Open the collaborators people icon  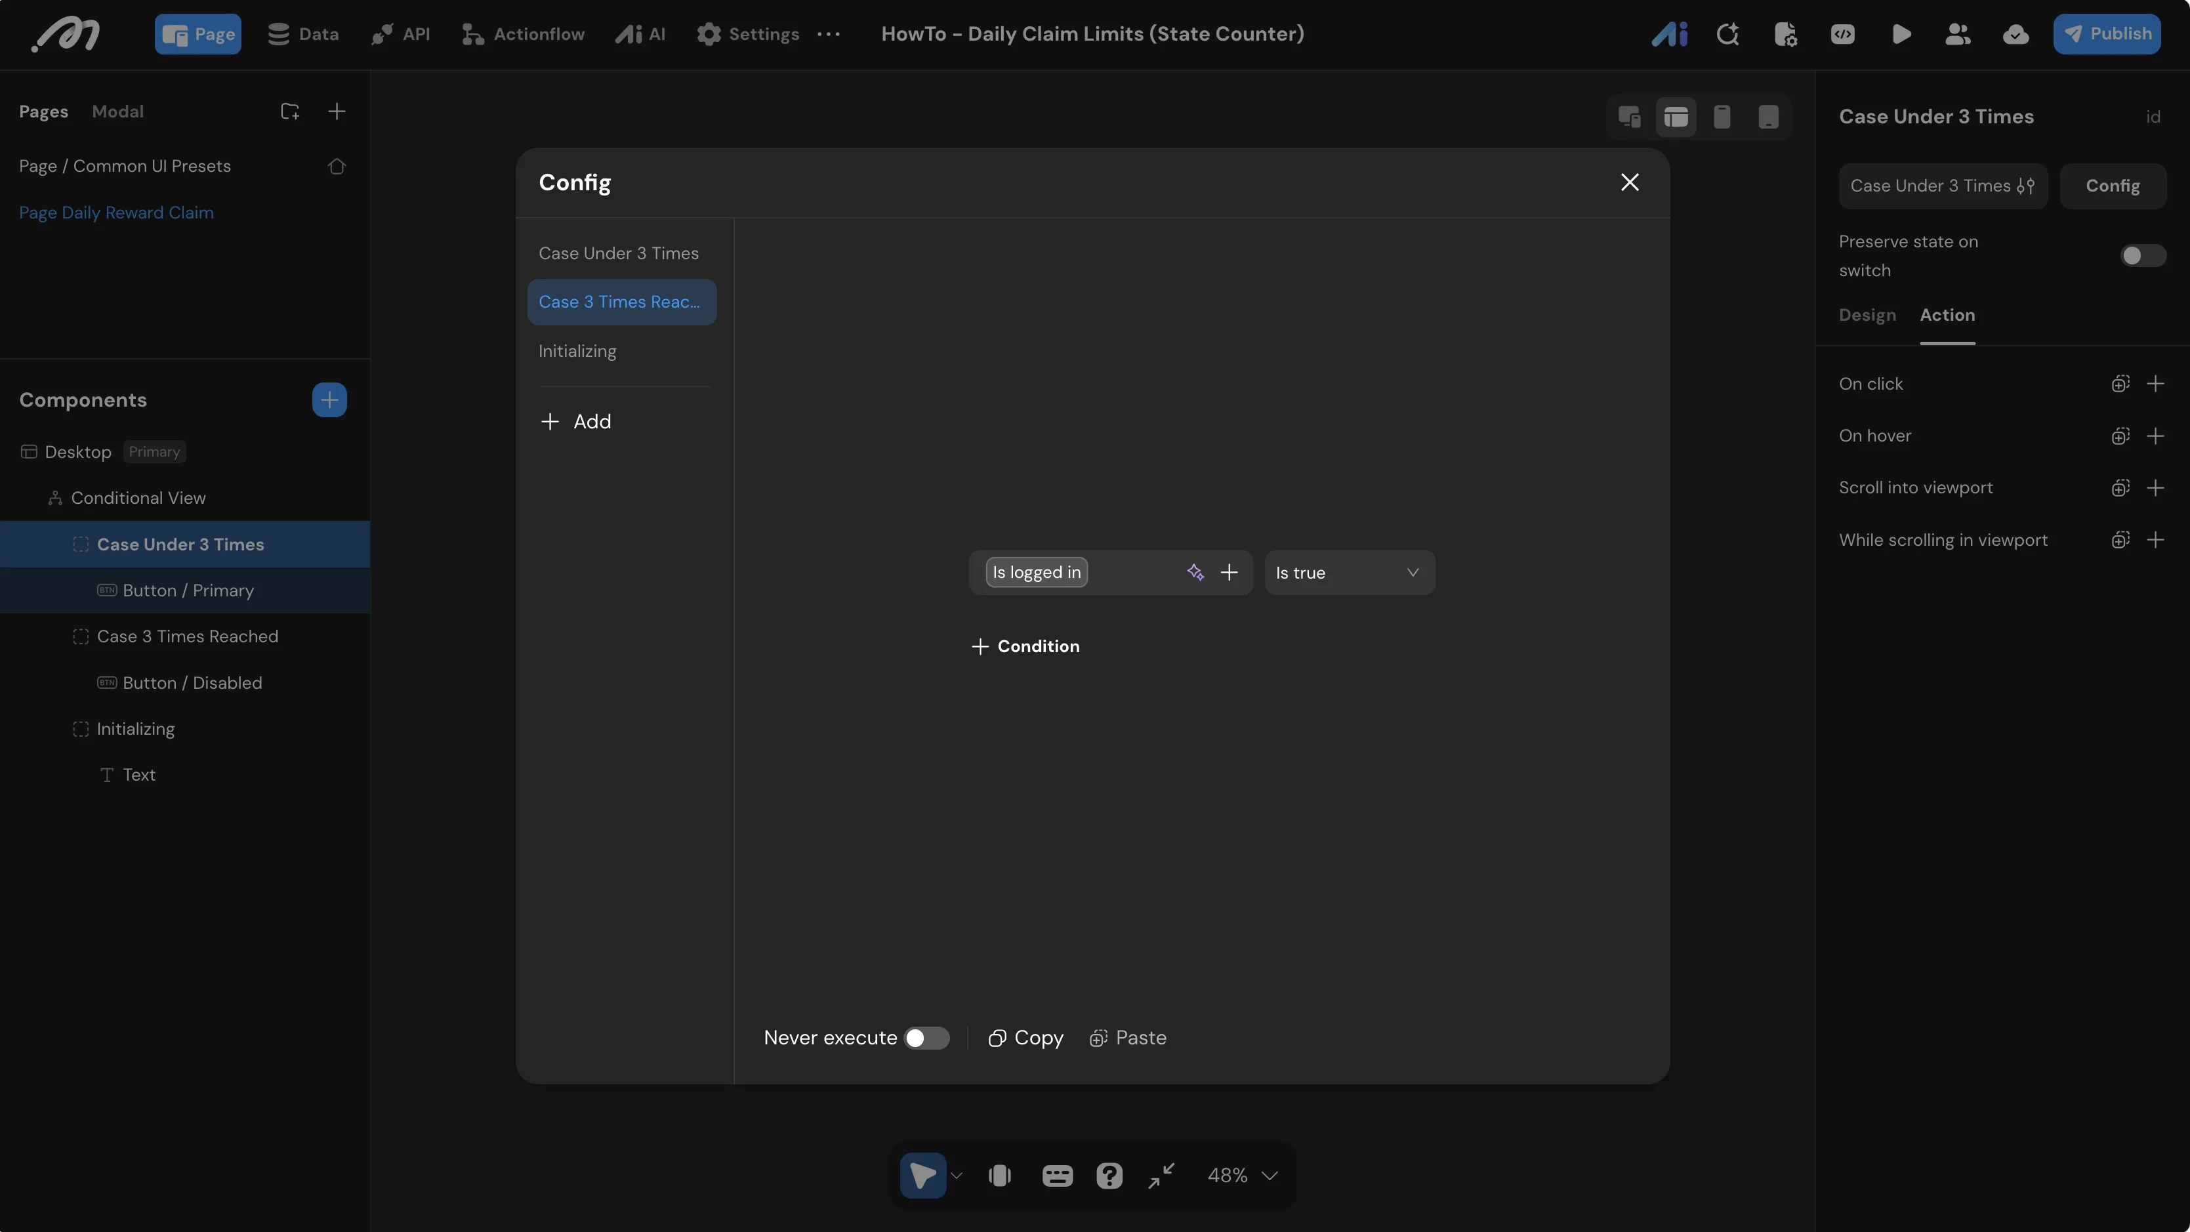1958,34
